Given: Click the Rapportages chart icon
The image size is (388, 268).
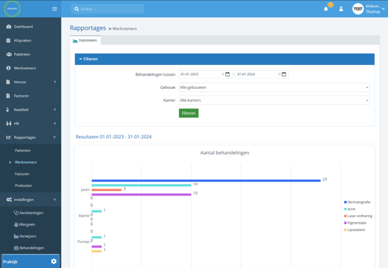Looking at the screenshot, I should tap(8, 138).
